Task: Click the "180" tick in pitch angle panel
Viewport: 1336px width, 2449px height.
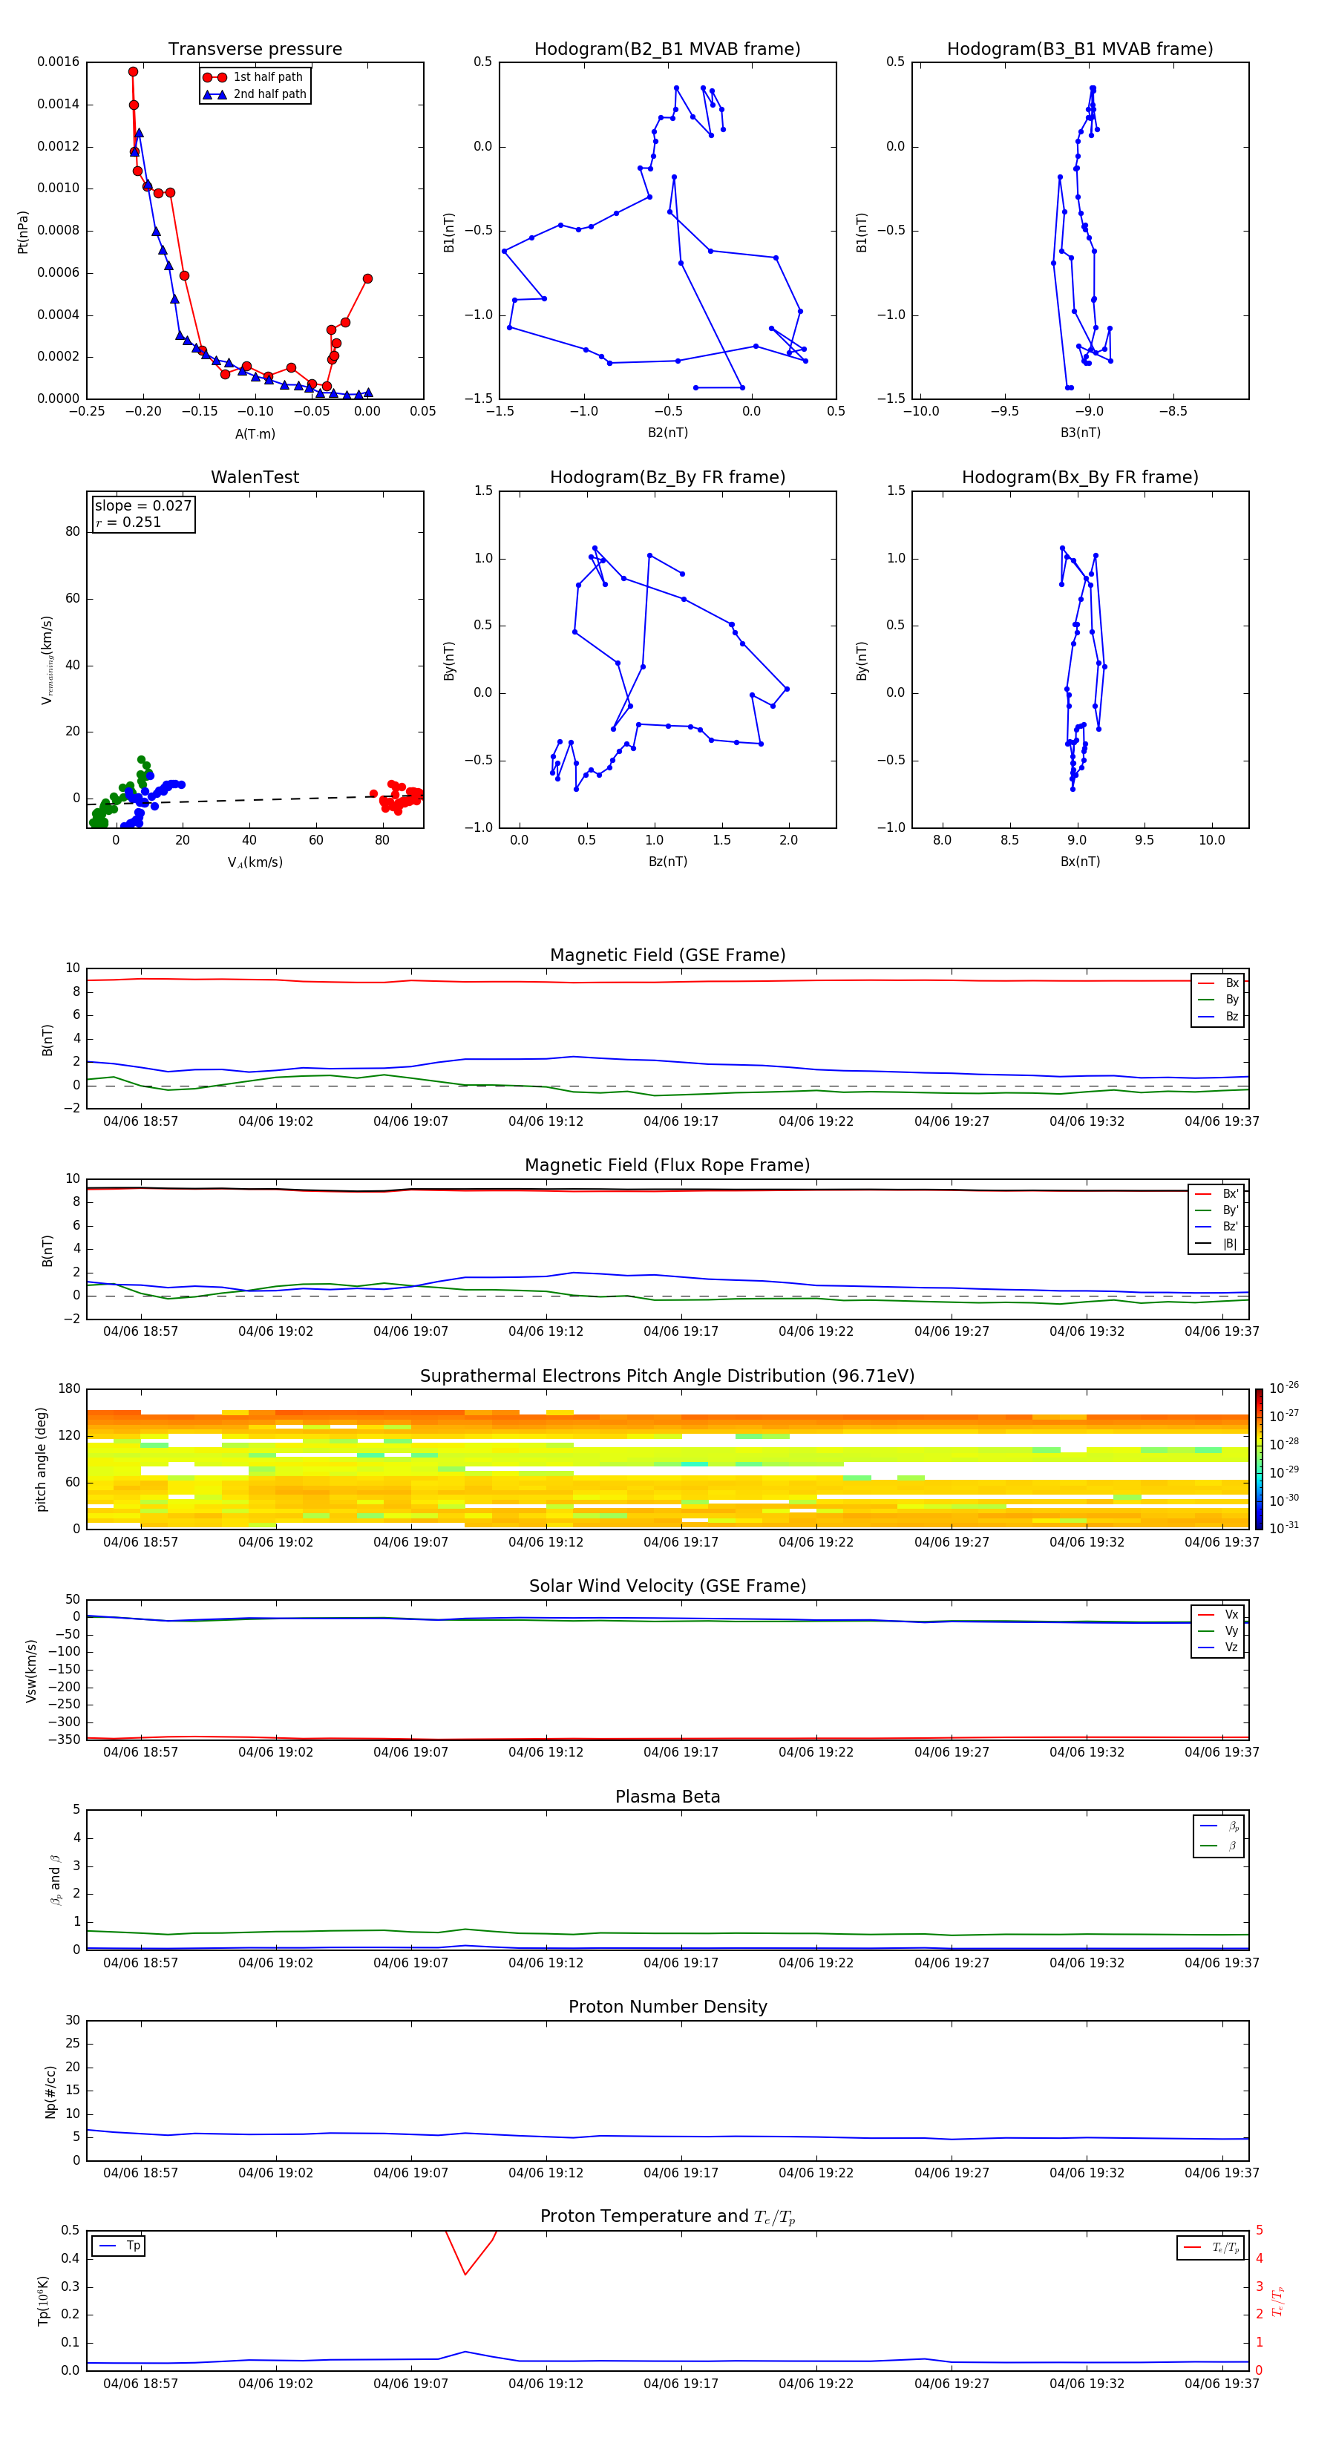Action: coord(70,1389)
